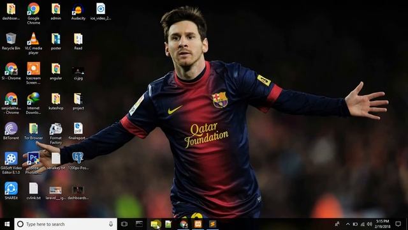Open Task View from taskbar
Image resolution: width=408 pixels, height=230 pixels.
124,224
